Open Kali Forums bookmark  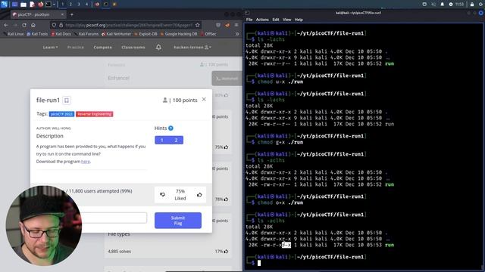coord(86,34)
